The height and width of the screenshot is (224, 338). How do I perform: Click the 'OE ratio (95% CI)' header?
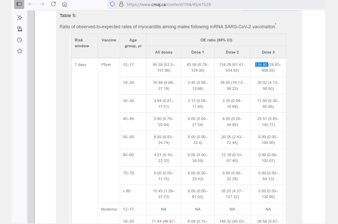(x=216, y=40)
